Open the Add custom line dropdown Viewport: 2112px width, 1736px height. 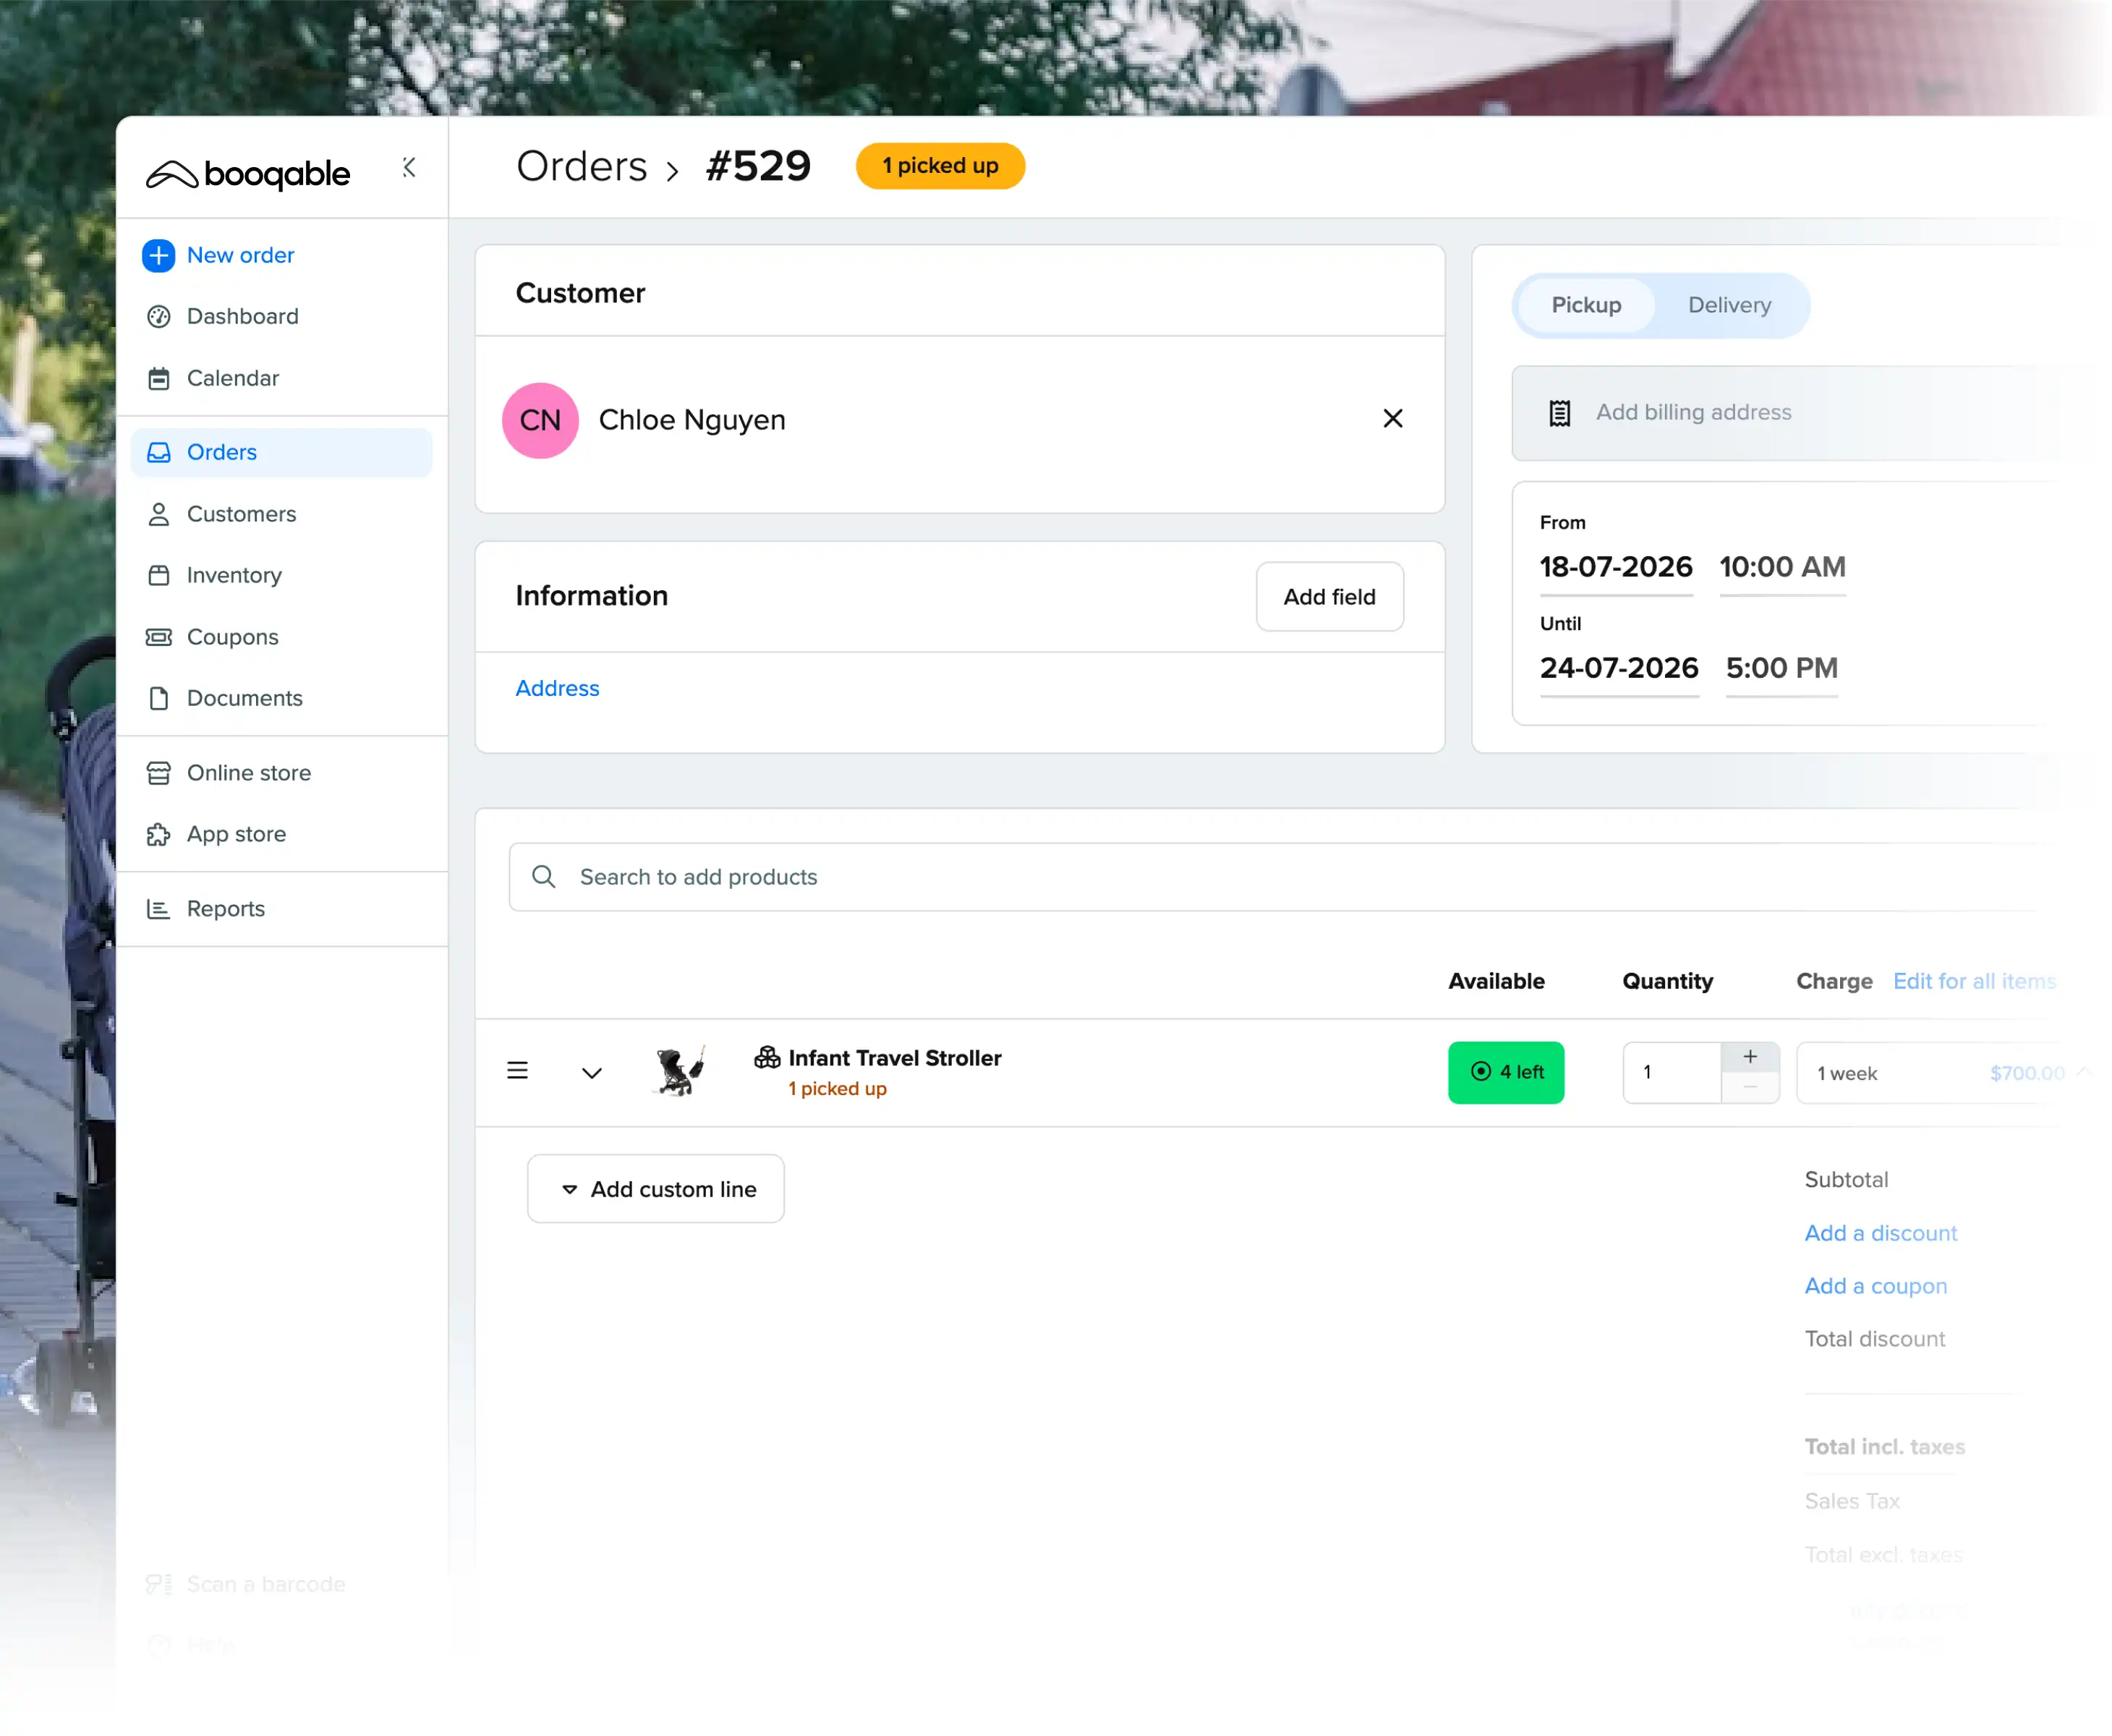(x=656, y=1189)
